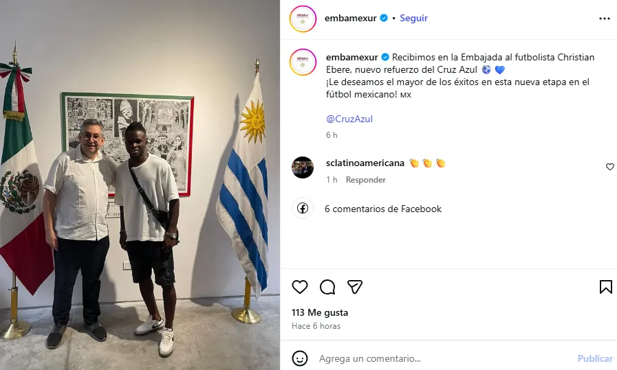Viewport: 617px width, 370px height.
Task: Click the Facebook icon beside comments count
Action: (x=302, y=208)
